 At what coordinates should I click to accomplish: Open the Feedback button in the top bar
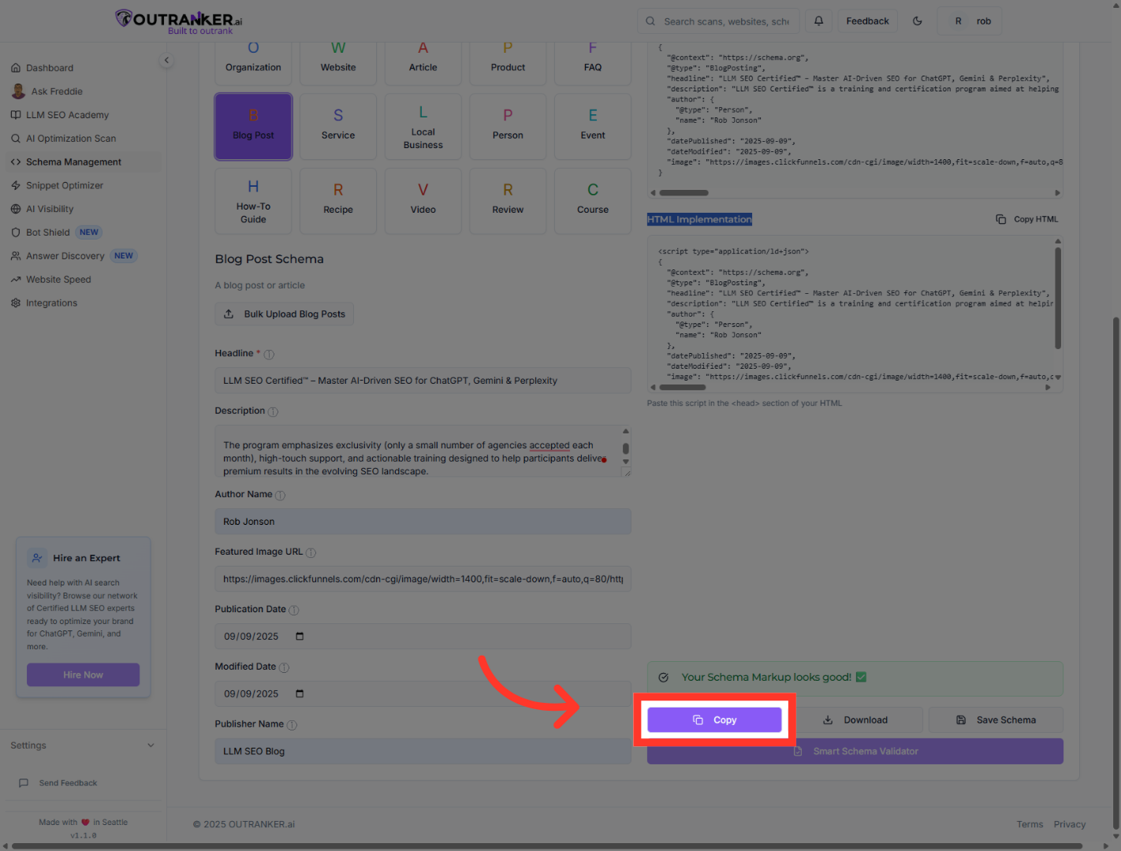click(x=867, y=21)
